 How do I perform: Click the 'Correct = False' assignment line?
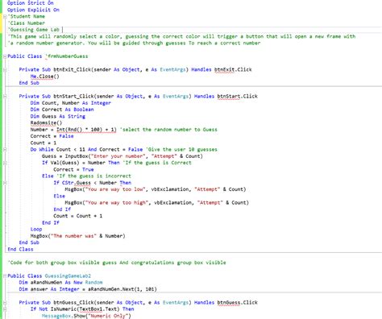click(52, 136)
